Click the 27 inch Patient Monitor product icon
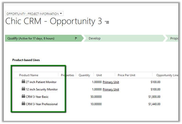This screenshot has width=182, height=124. coord(23,82)
